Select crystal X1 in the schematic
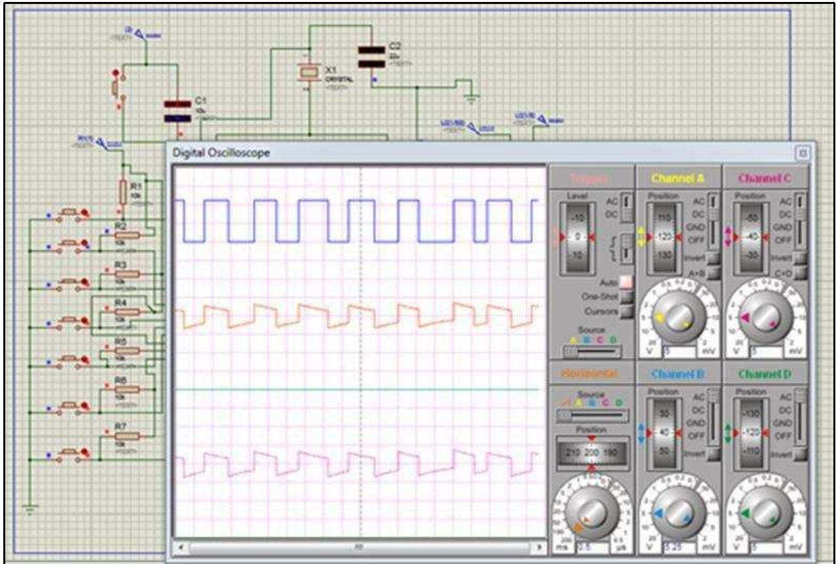The width and height of the screenshot is (836, 564). 309,72
